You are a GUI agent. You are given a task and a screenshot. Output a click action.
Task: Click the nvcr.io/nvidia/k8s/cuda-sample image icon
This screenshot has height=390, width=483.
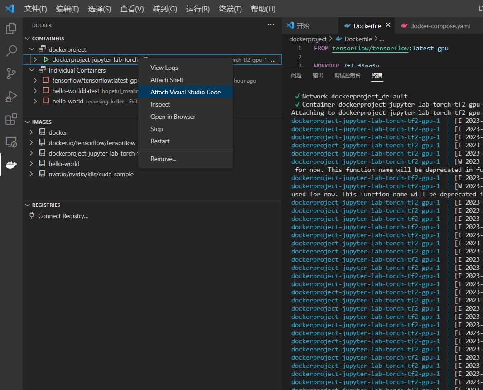(x=42, y=174)
